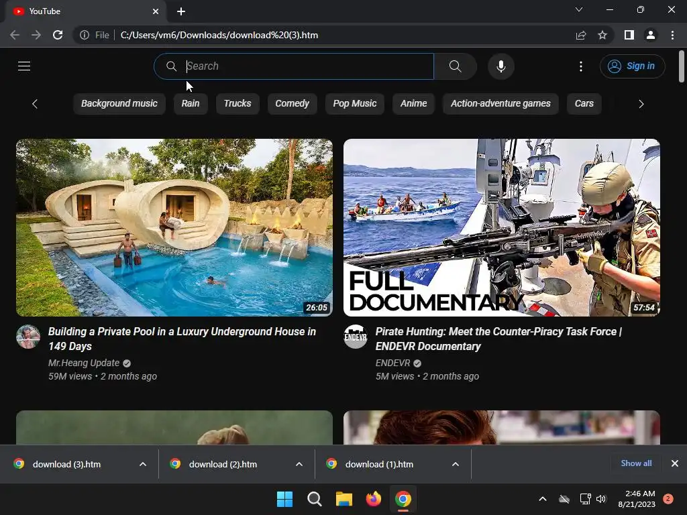Select the Comedy topic chip
687x515 pixels.
tap(292, 104)
